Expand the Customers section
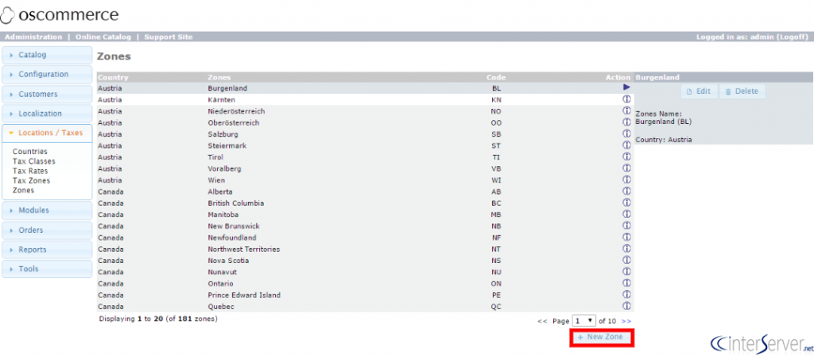Screen dimensions: 814x356 (47, 94)
